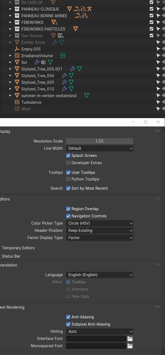Minimize the Preferences window
165x355 pixels.
pos(133,122)
